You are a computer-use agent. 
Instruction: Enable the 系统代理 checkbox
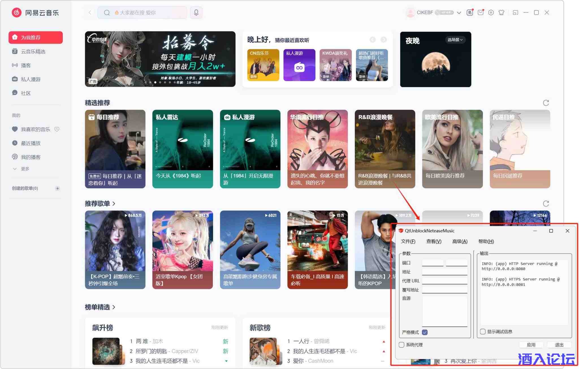[x=401, y=345]
